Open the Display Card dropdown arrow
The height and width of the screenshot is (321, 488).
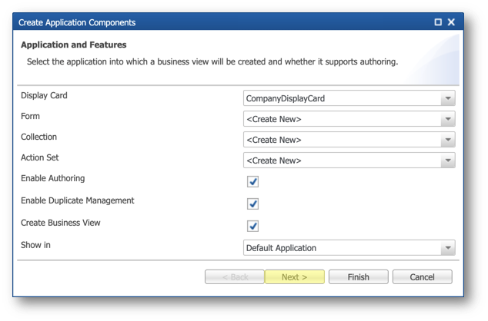(448, 98)
